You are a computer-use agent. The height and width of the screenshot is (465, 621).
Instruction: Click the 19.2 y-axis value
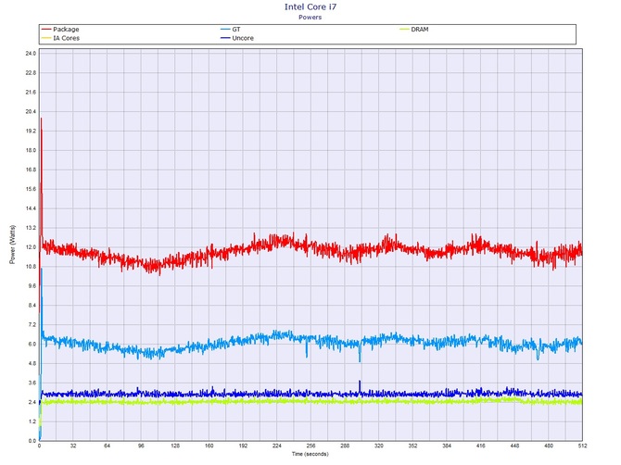click(31, 131)
